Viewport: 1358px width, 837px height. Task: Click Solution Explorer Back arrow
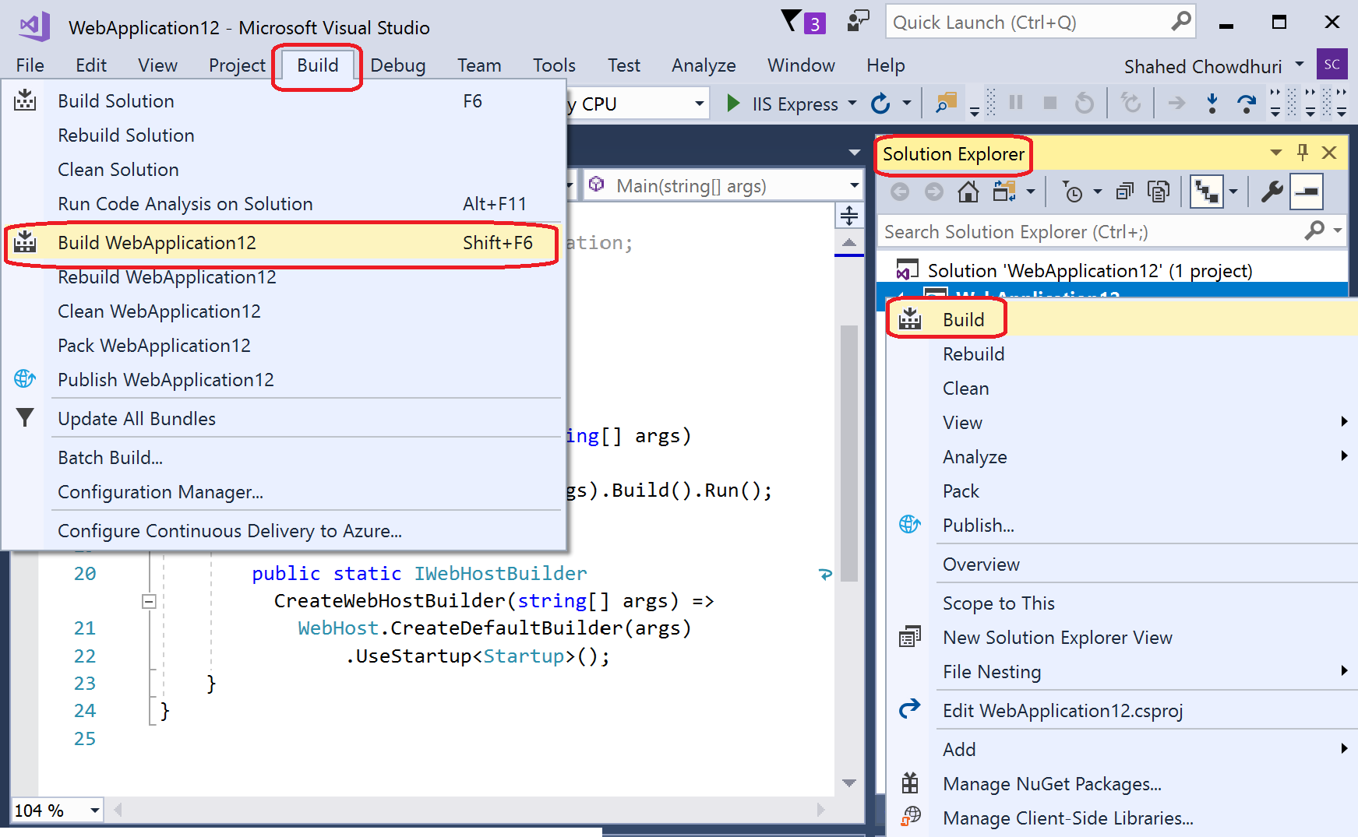click(900, 192)
